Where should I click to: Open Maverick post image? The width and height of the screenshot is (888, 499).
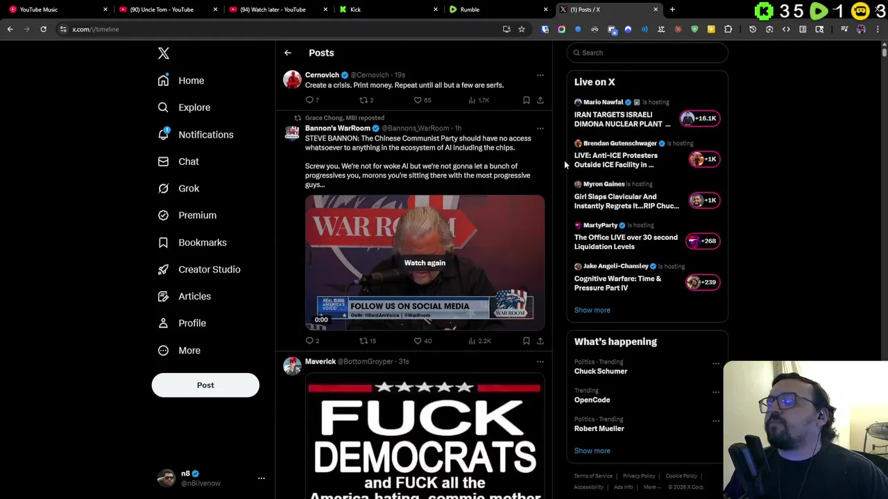[425, 437]
